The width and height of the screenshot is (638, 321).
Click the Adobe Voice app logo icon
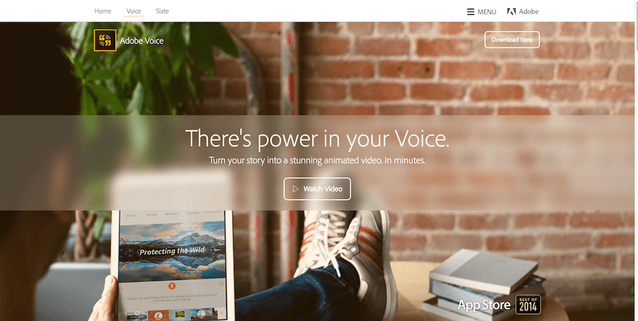pos(105,40)
